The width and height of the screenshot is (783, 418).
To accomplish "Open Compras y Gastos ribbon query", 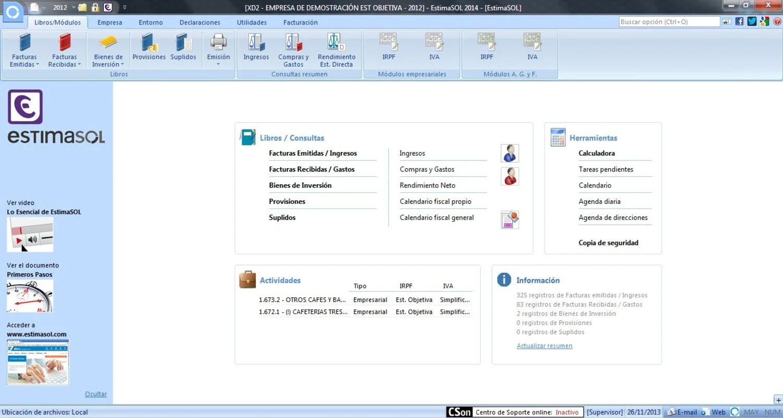I will pyautogui.click(x=293, y=51).
